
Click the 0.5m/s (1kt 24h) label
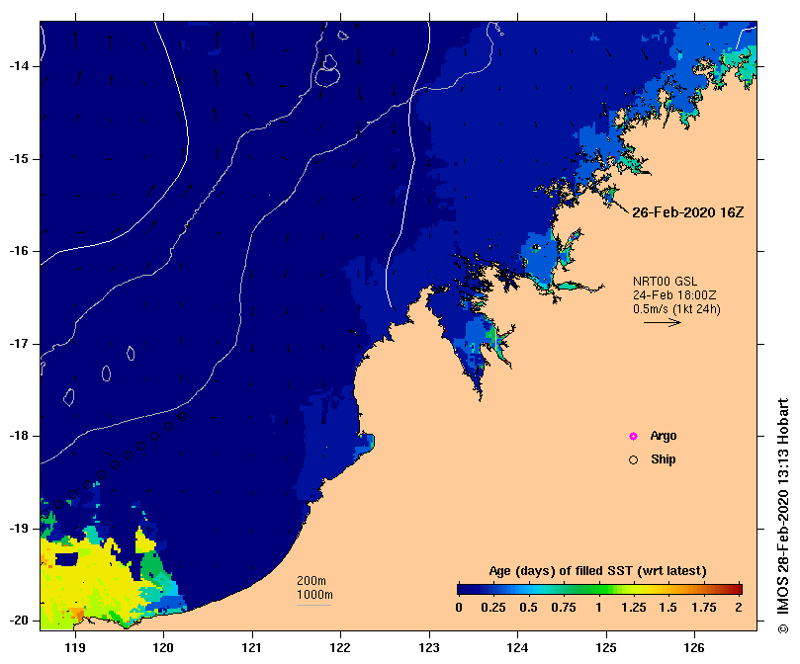tap(676, 309)
